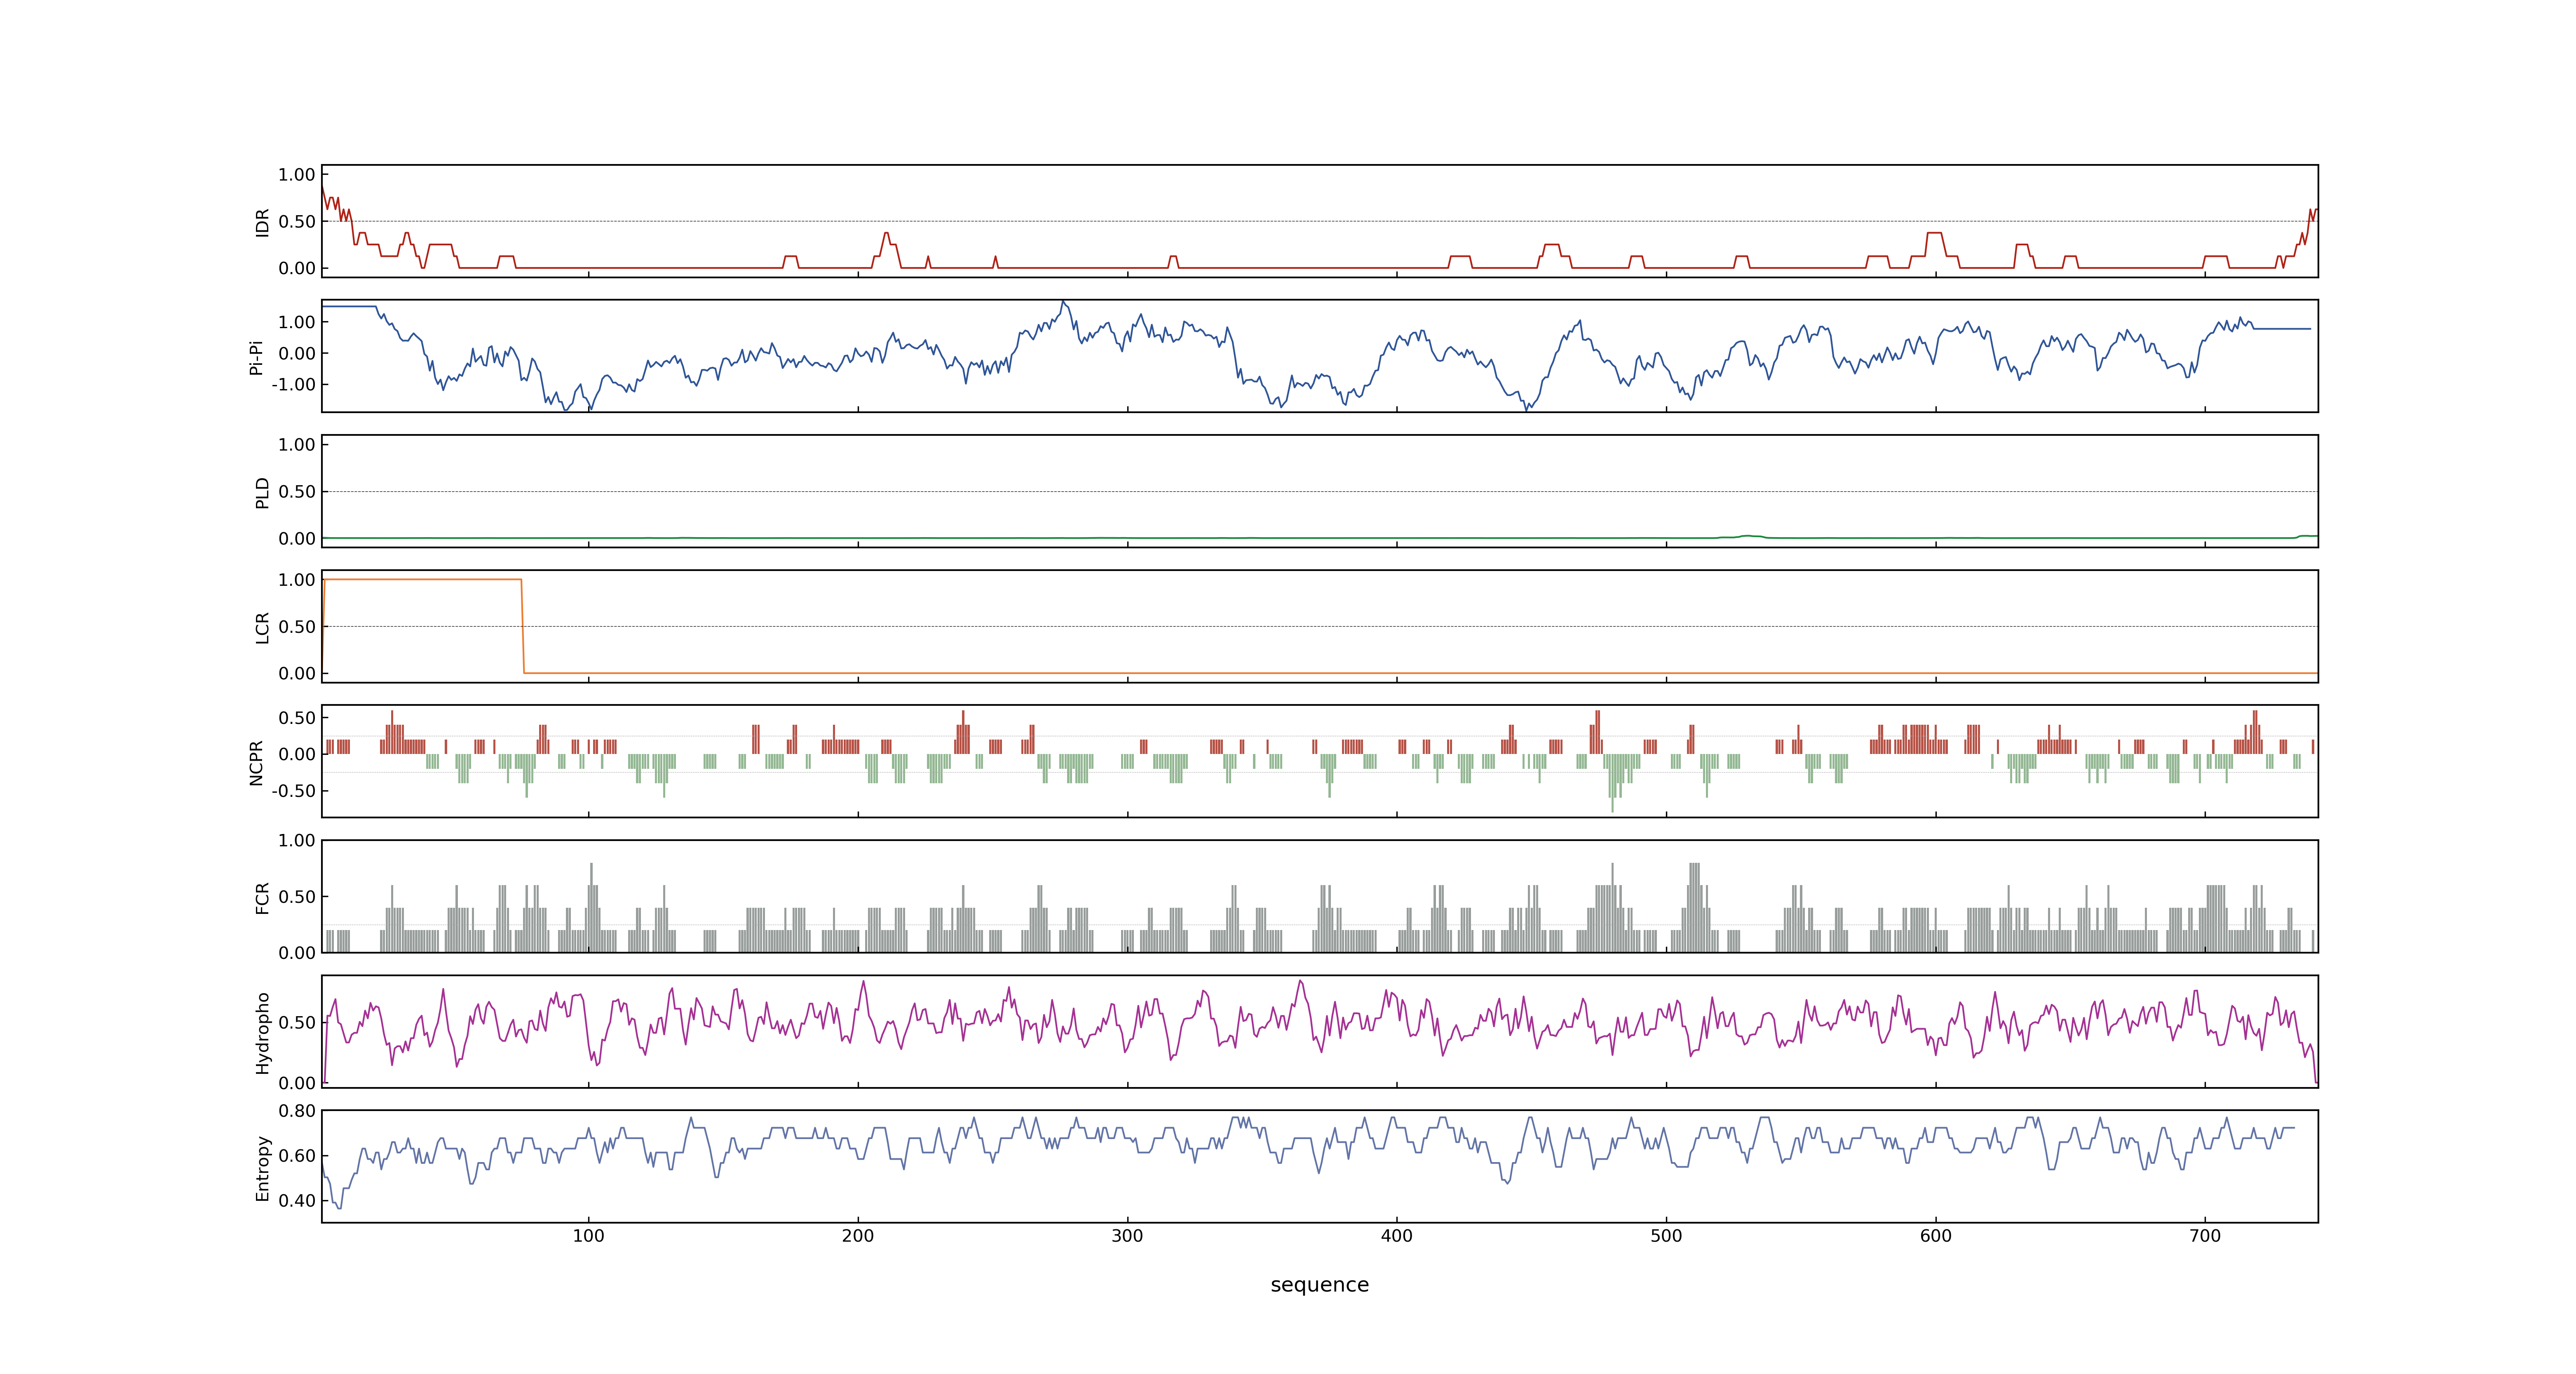Image resolution: width=2576 pixels, height=1374 pixels.
Task: Click the 1.00 tick on IDR axis
Action: 297,175
